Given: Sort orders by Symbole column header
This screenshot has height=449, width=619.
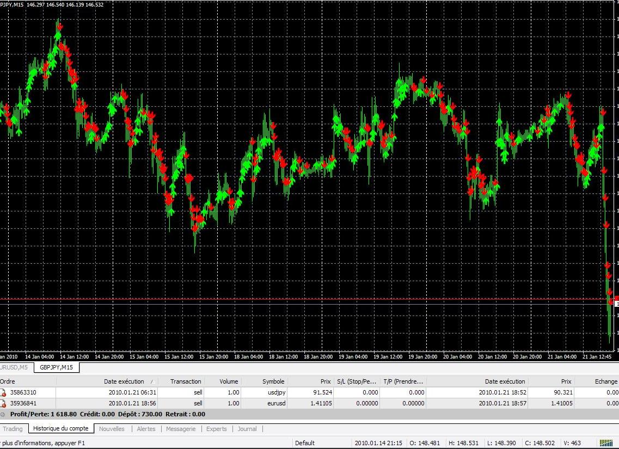Looking at the screenshot, I should [273, 381].
